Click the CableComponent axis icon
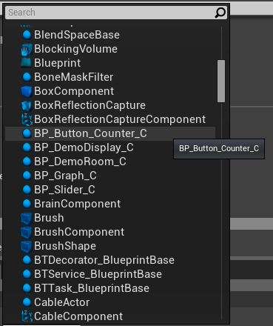273x326 pixels. tap(27, 316)
